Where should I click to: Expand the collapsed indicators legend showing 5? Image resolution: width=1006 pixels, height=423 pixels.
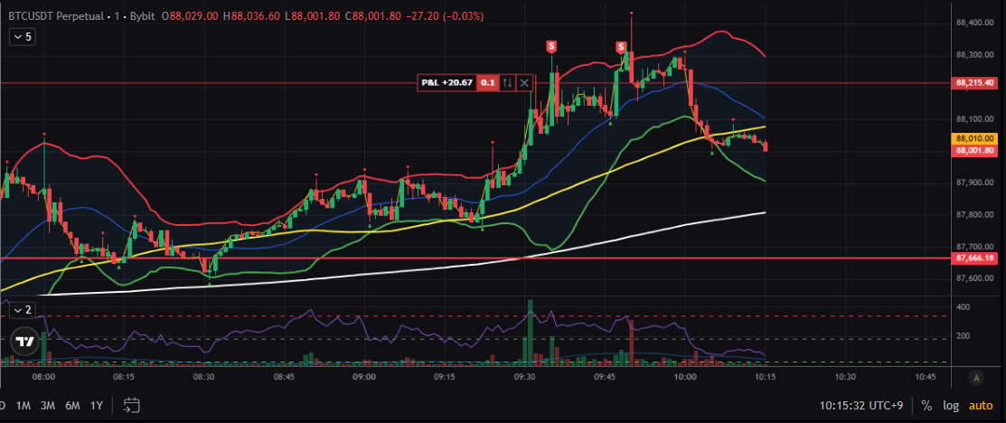click(22, 37)
